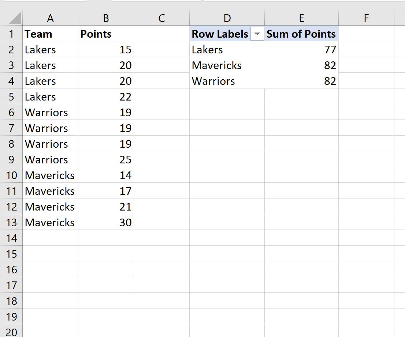Select cell A5 containing Lakers

point(51,97)
